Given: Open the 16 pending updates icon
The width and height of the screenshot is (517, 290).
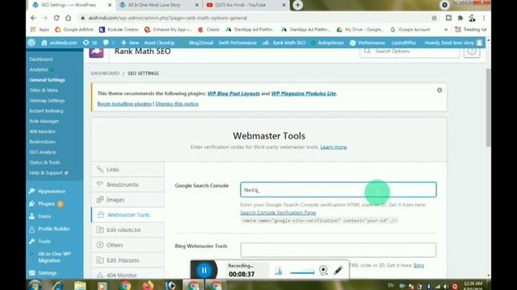Looking at the screenshot, I should [90, 43].
